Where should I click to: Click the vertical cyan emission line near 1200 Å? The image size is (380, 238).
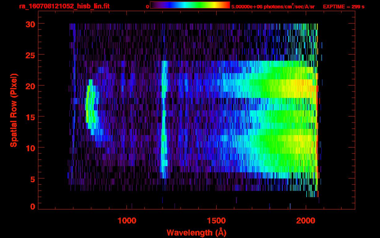pyautogui.click(x=164, y=118)
